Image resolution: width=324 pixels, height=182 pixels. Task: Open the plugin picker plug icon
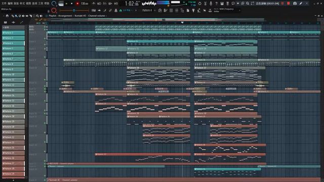(193, 10)
